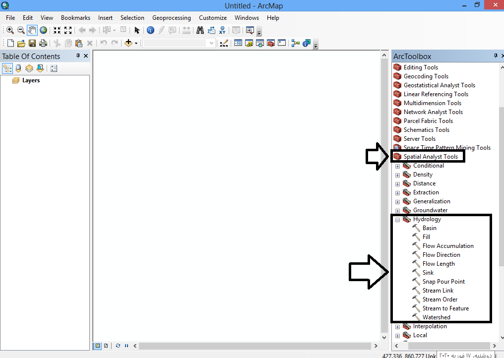
Task: Create a new map document
Action: [x=10, y=43]
